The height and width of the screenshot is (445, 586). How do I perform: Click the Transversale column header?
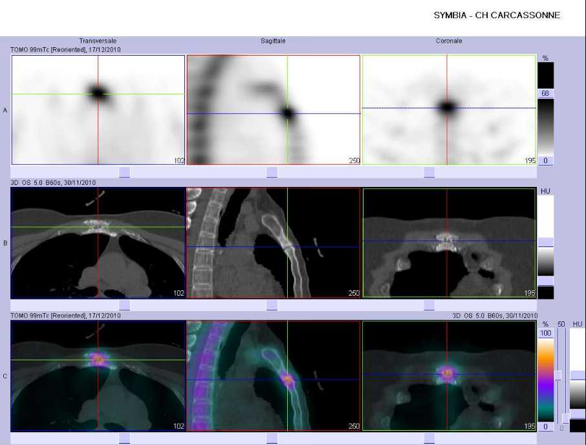click(98, 41)
